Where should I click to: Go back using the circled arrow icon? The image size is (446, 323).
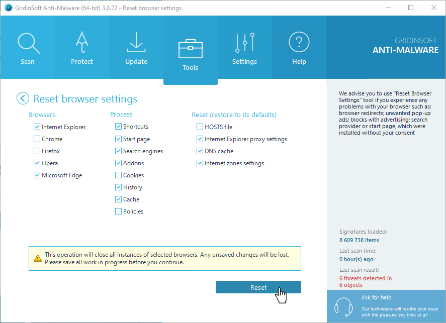tap(23, 98)
